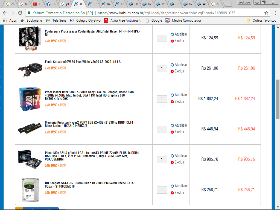Screen dimensions: 280x210
Task: Click the Seagate hard drive image
Action: 30,190
